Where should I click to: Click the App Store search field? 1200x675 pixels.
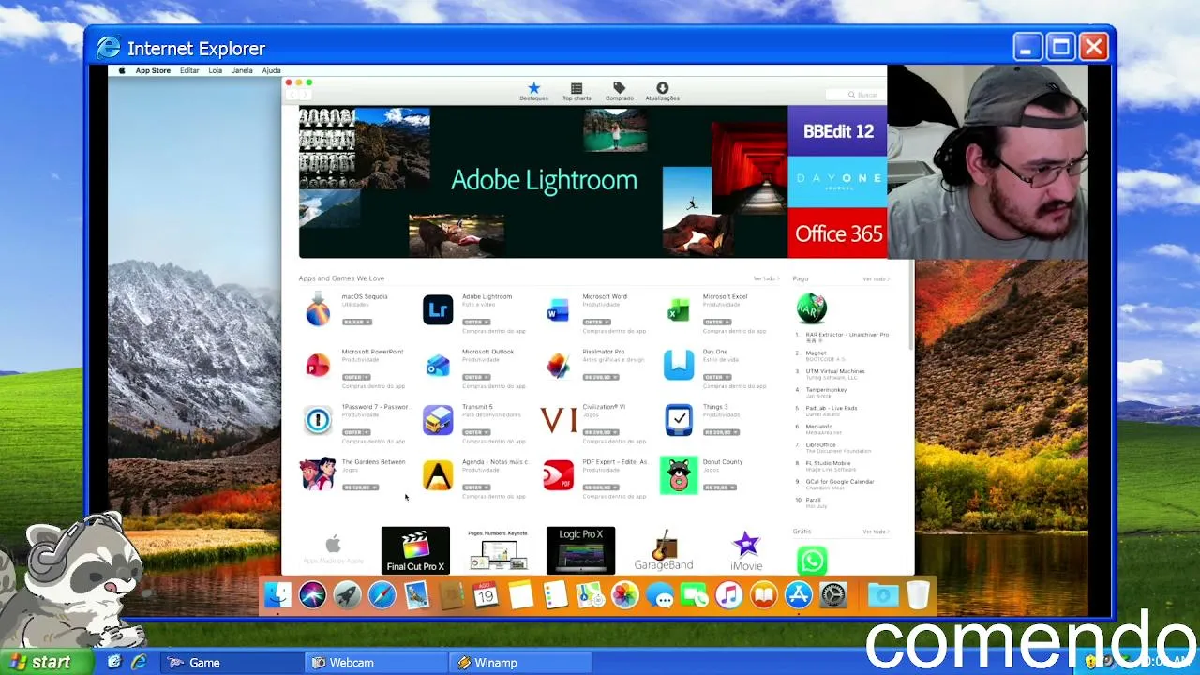pyautogui.click(x=854, y=95)
